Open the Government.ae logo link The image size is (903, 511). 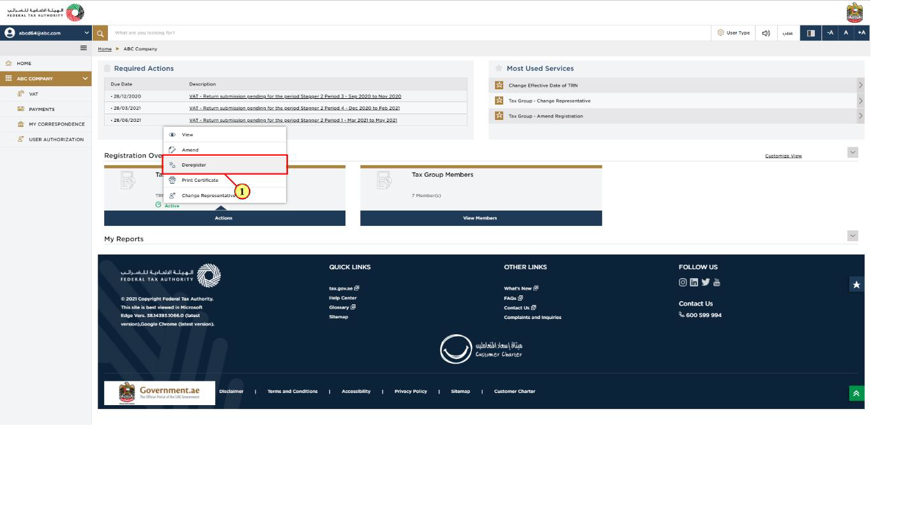click(160, 392)
